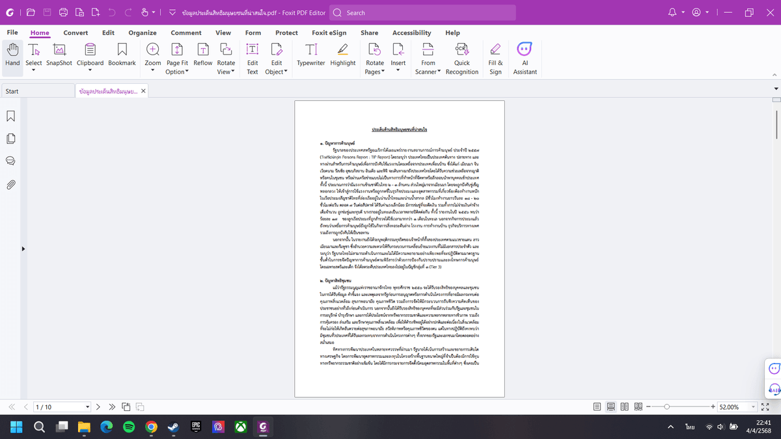Screen dimensions: 781x439
Task: Go to the next page arrow
Action: click(x=98, y=407)
